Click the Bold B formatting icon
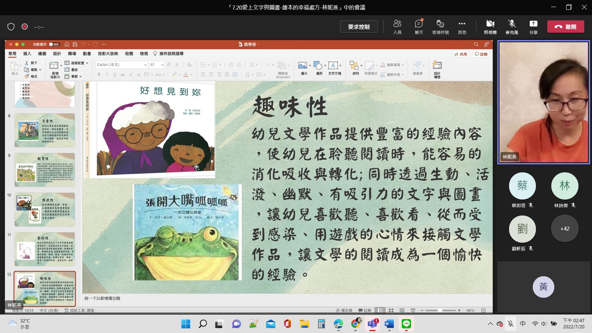 (x=99, y=74)
